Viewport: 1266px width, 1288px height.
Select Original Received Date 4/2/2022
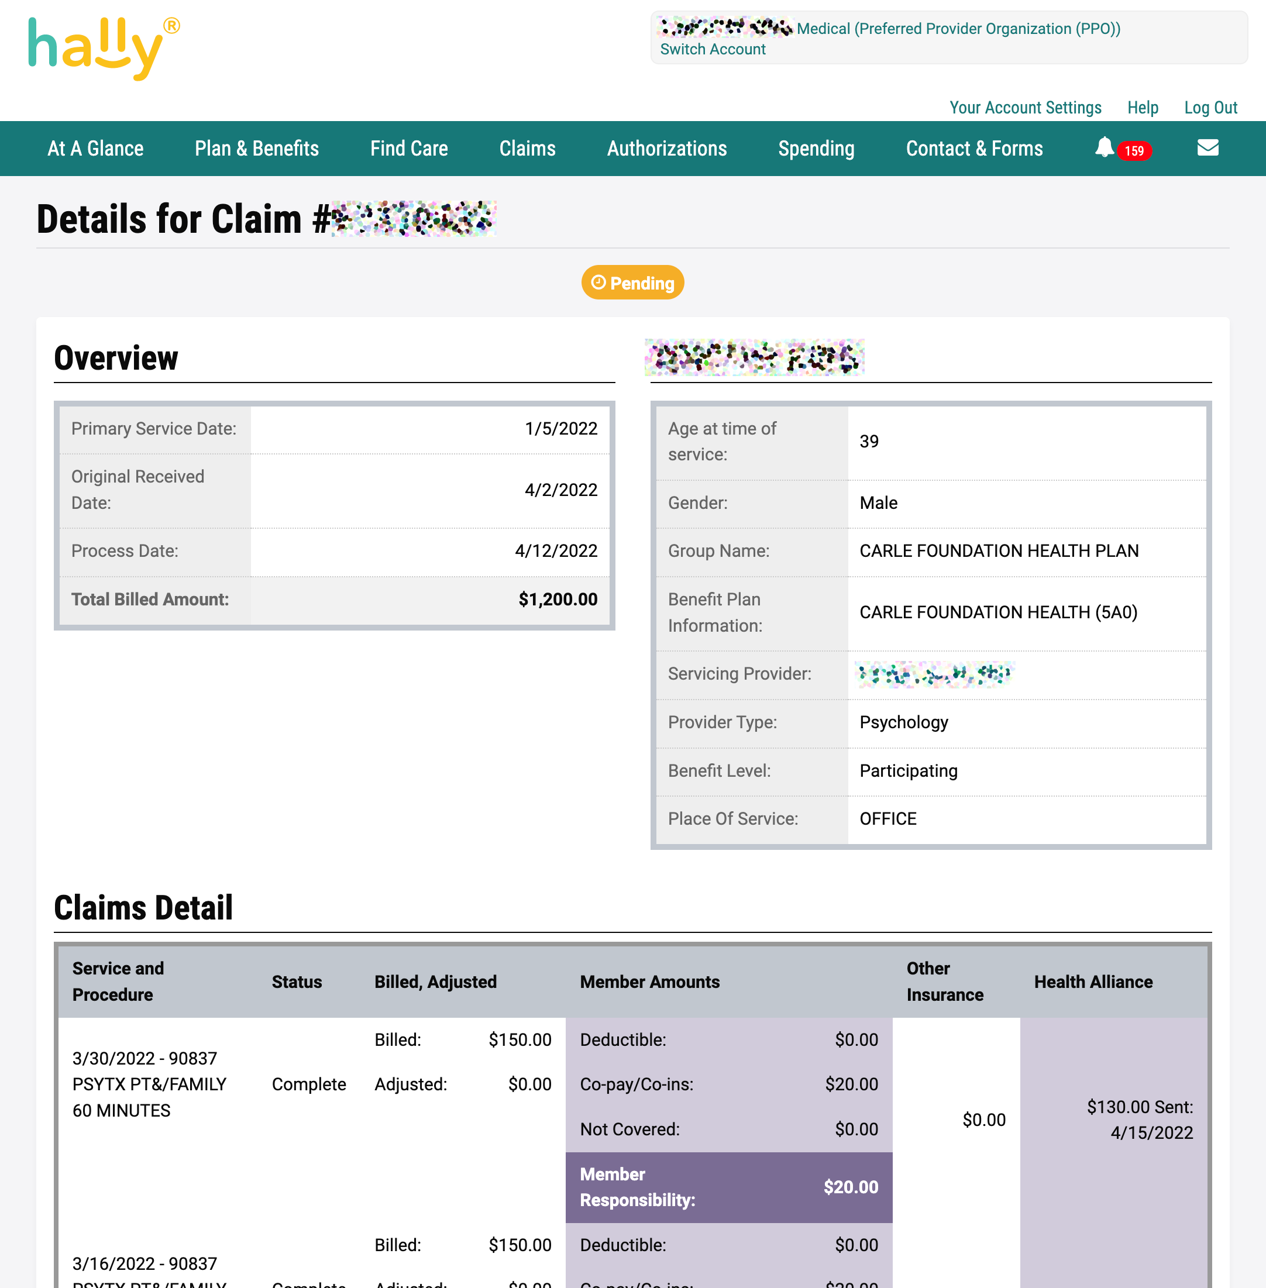[560, 490]
